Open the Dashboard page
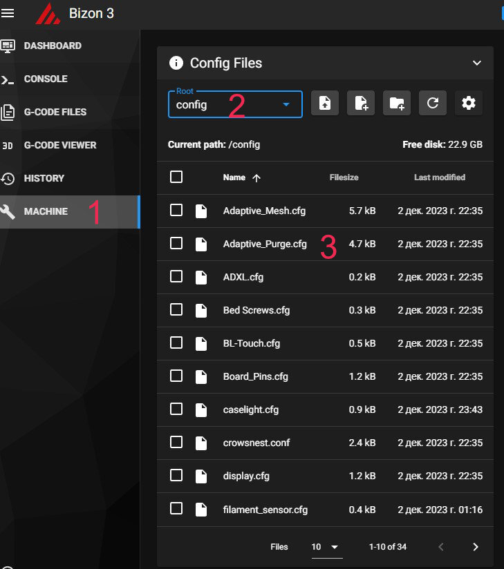 pyautogui.click(x=53, y=46)
